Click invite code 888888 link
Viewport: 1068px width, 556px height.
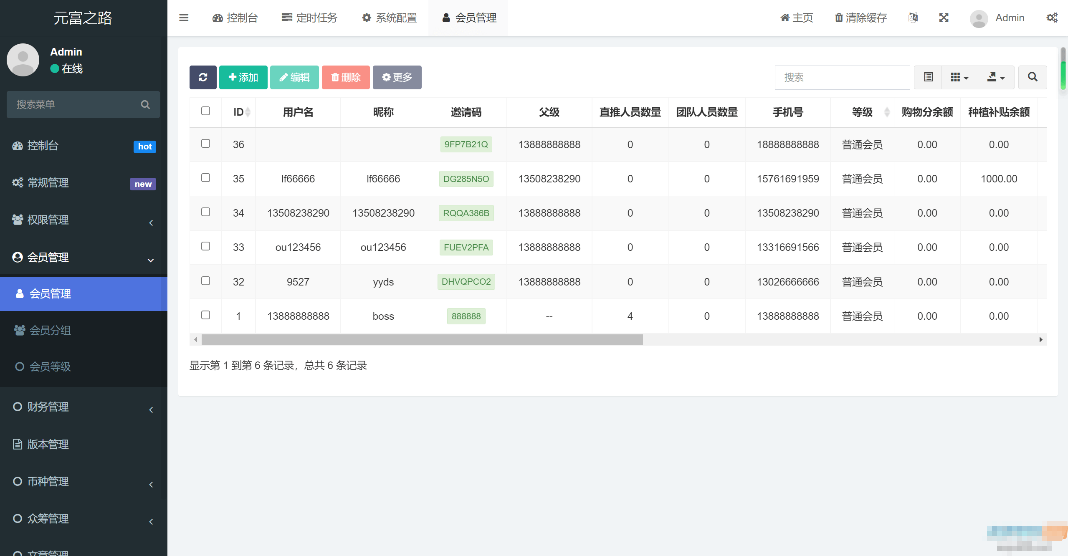click(x=466, y=316)
